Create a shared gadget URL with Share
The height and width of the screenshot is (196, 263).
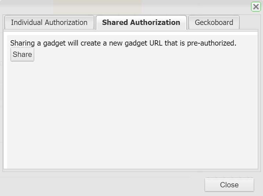click(22, 55)
